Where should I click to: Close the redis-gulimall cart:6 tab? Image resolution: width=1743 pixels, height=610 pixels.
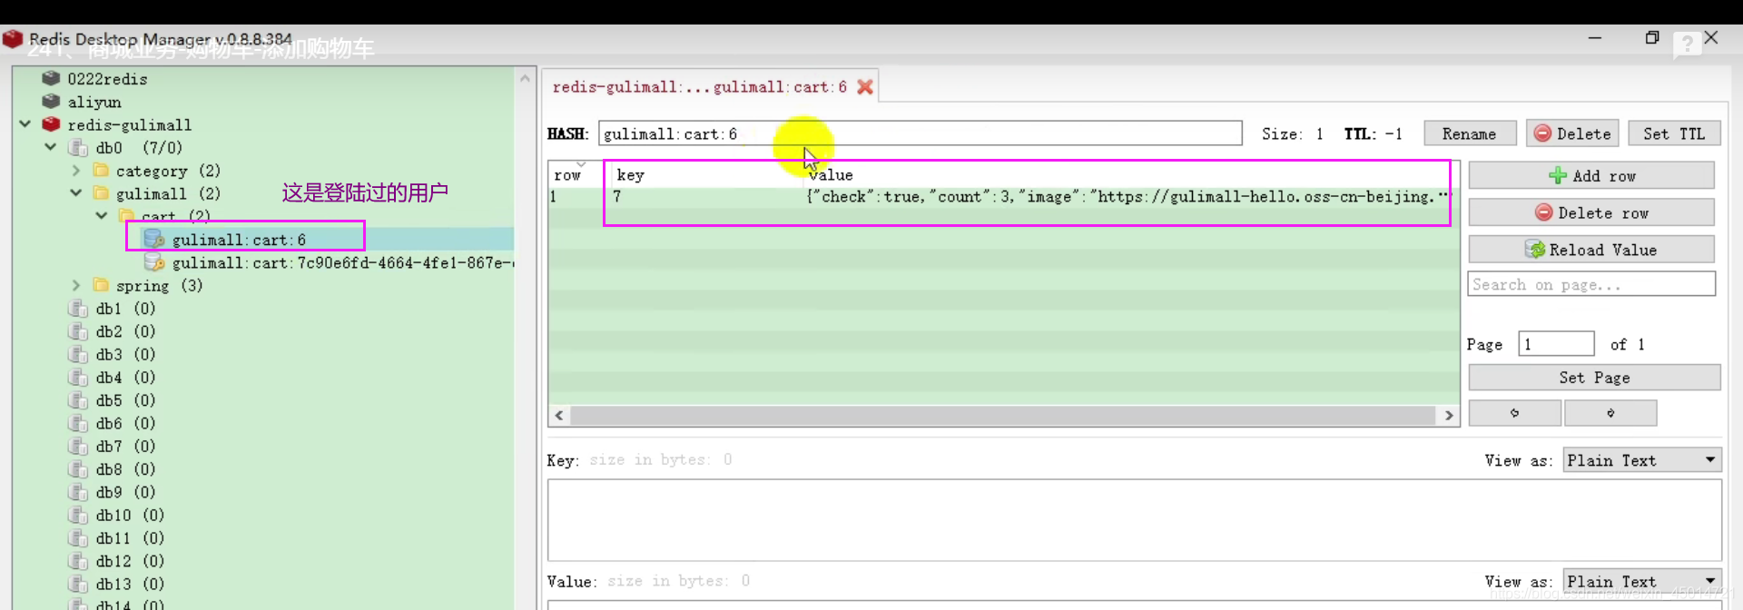(865, 86)
